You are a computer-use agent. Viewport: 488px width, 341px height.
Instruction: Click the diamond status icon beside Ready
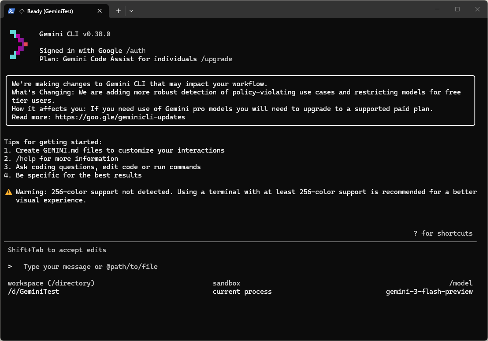click(21, 11)
